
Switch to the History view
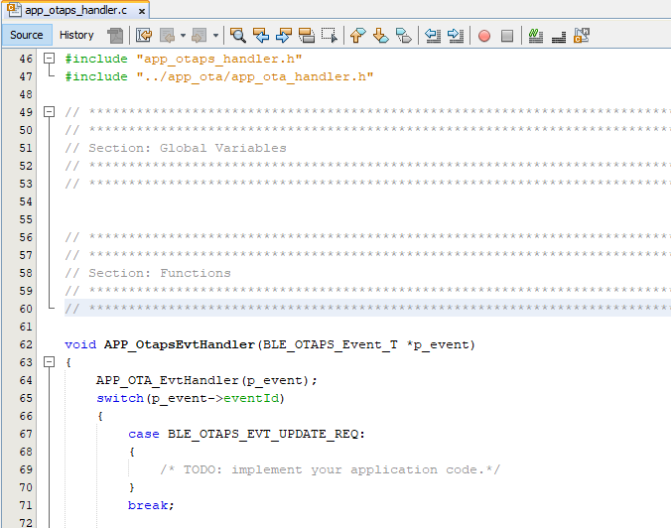76,35
